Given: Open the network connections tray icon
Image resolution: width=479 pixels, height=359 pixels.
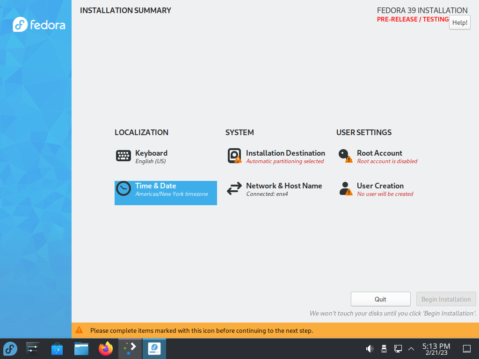Looking at the screenshot, I should pos(398,349).
